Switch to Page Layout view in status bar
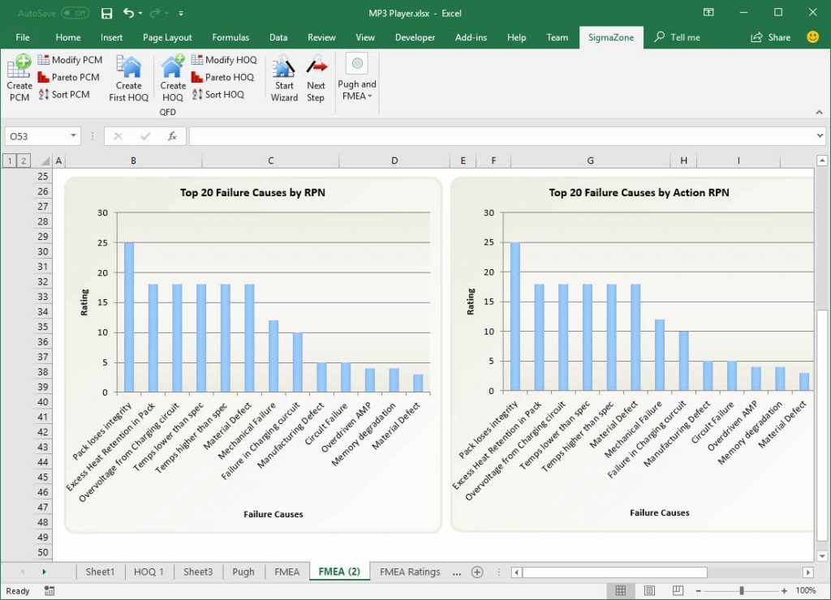 coord(649,590)
